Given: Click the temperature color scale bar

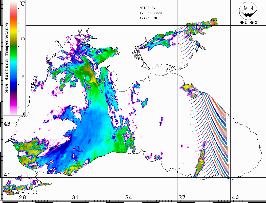Looking at the screenshot, I should pos(14,58).
